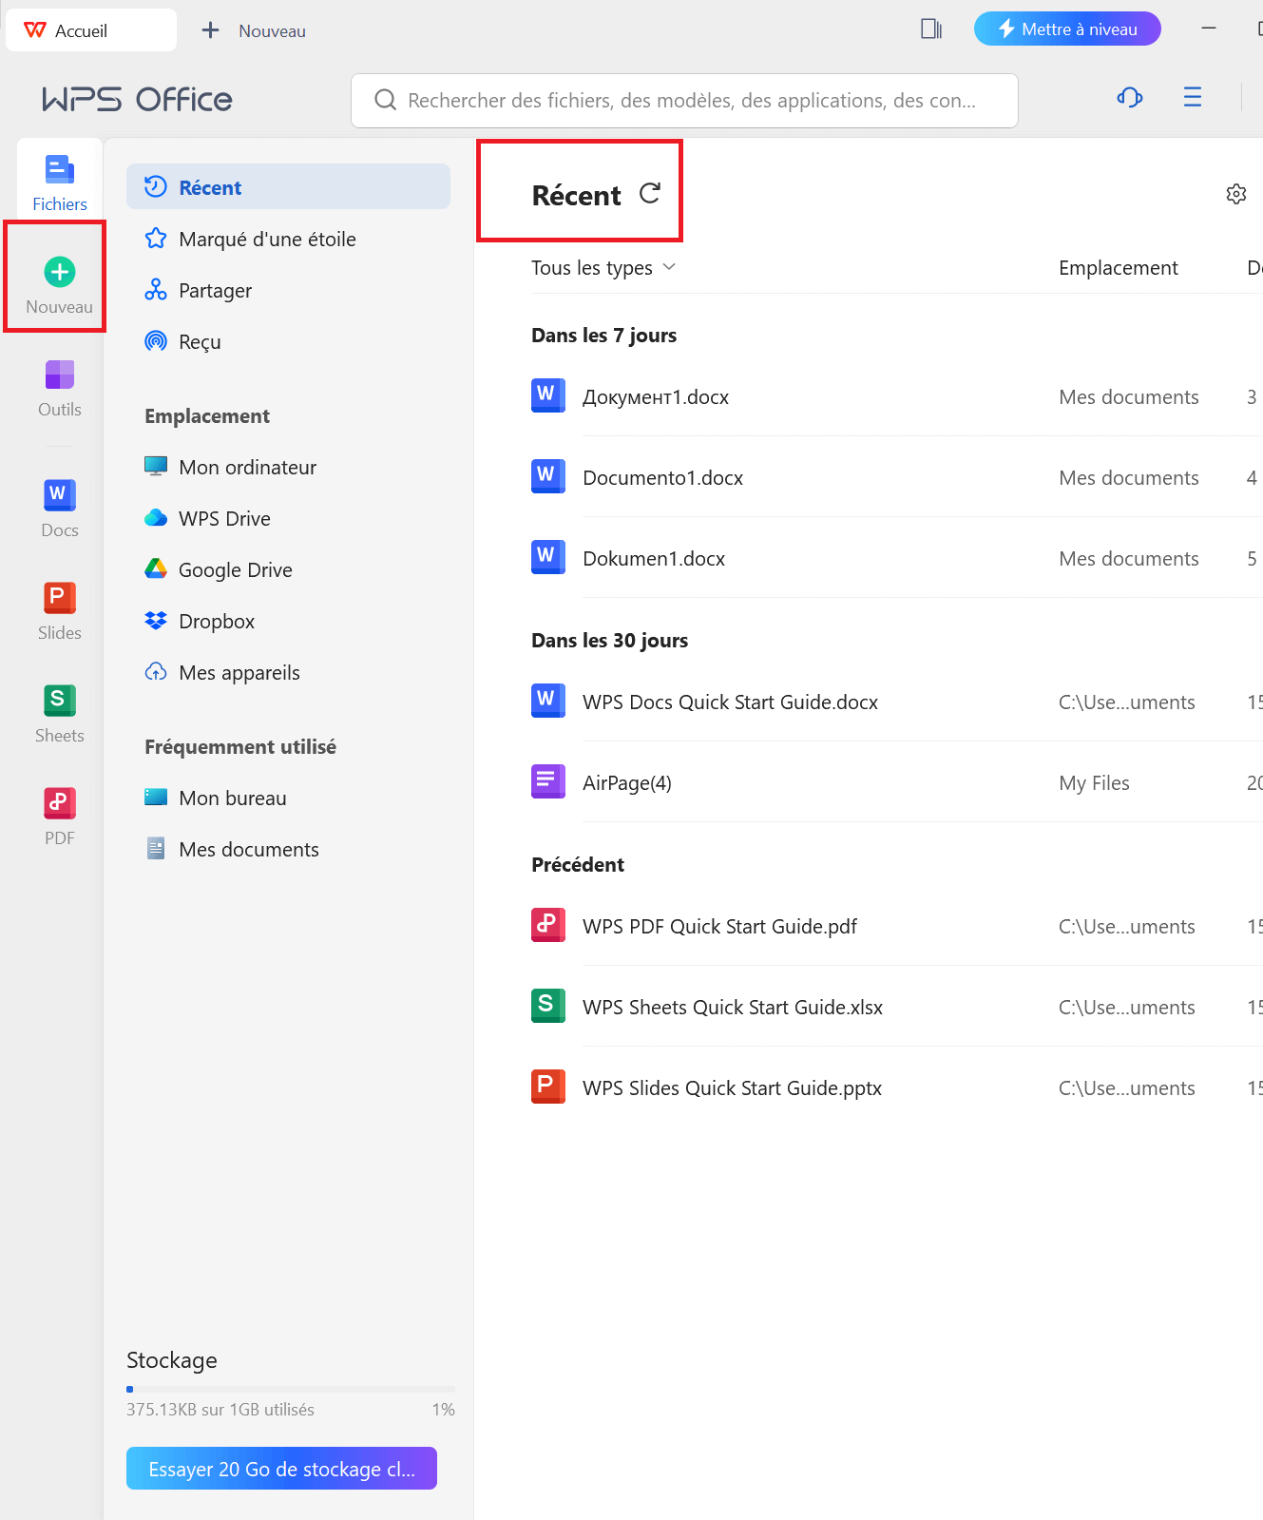The width and height of the screenshot is (1263, 1520).
Task: Click the customer support headset icon
Action: (1129, 97)
